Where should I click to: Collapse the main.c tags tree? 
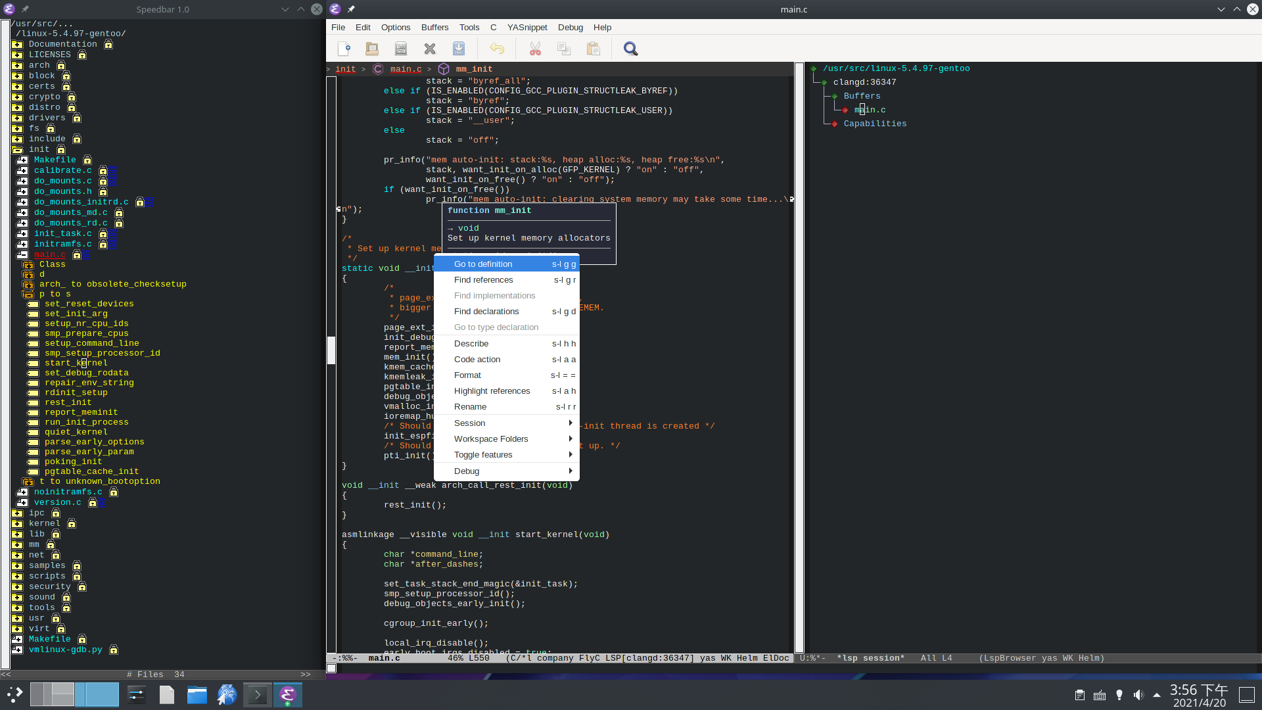pyautogui.click(x=22, y=255)
